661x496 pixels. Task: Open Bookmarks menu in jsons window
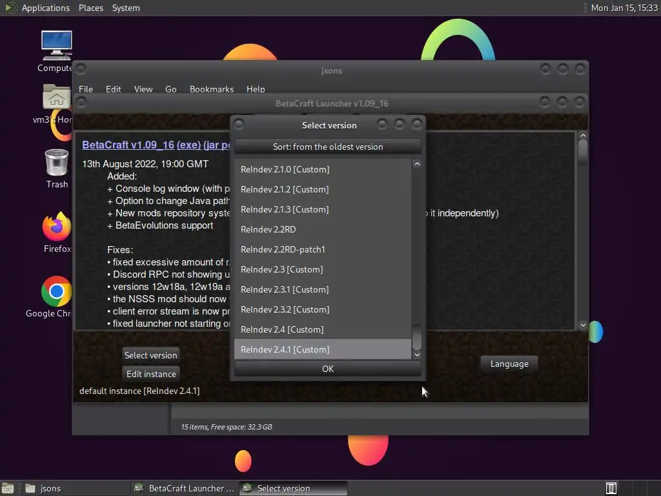point(211,89)
